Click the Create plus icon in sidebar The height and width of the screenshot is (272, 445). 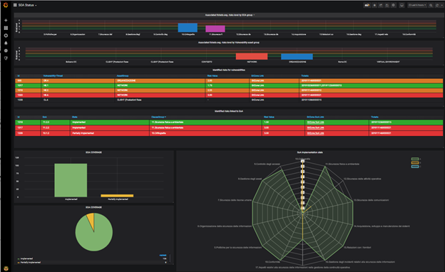pos(6,21)
